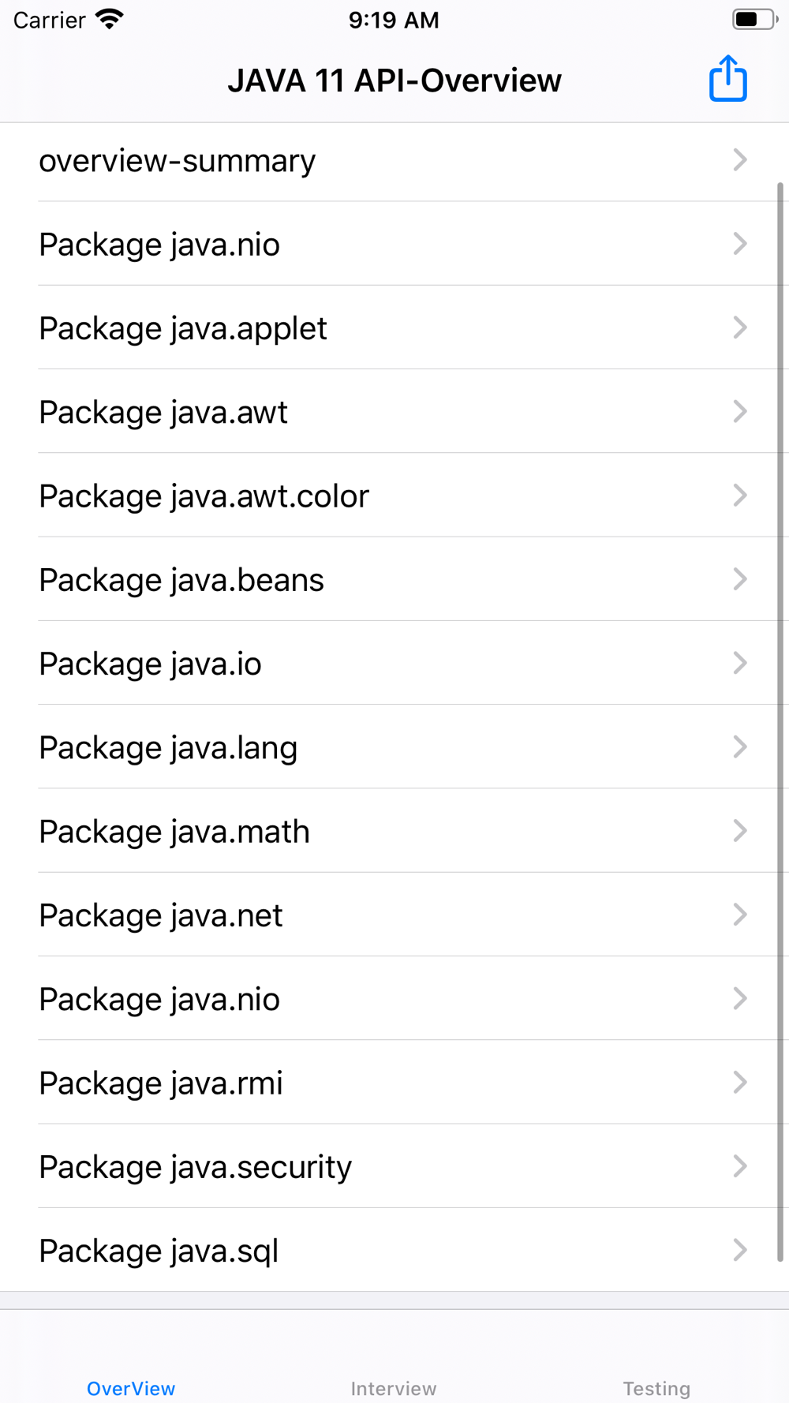Open Package java.sql
This screenshot has width=789, height=1403.
pyautogui.click(x=394, y=1250)
